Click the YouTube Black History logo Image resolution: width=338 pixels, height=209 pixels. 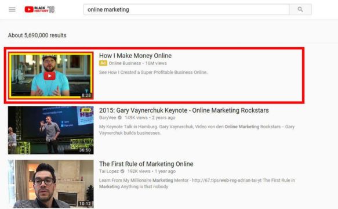point(39,9)
